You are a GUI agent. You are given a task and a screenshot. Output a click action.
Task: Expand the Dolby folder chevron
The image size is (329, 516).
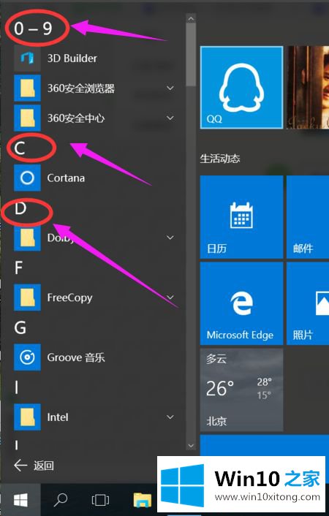point(170,238)
